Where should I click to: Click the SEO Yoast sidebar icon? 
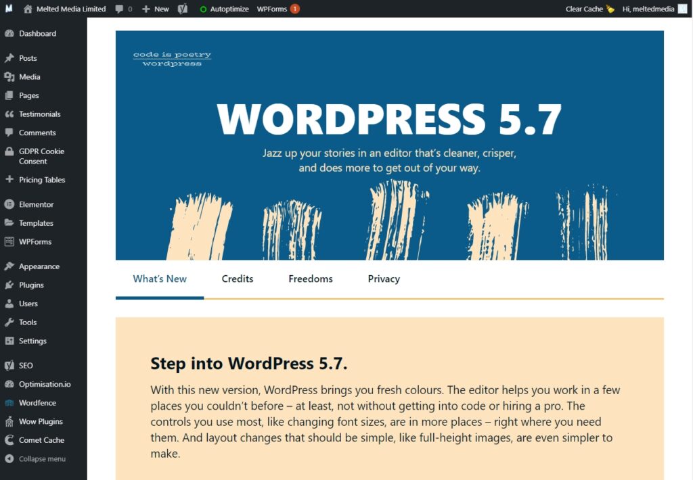point(9,365)
